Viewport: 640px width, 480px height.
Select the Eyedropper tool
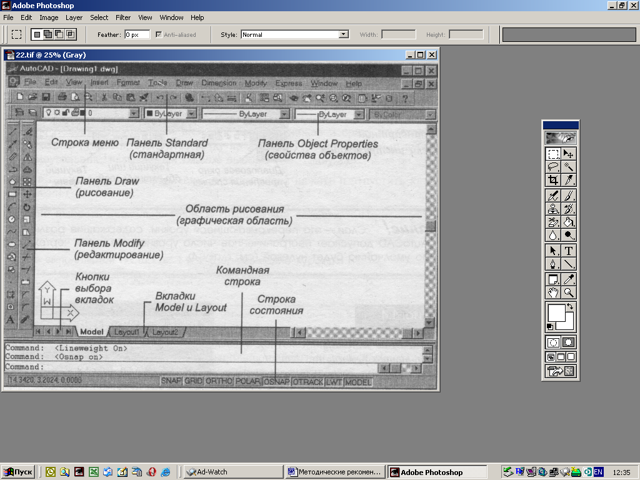tap(568, 279)
